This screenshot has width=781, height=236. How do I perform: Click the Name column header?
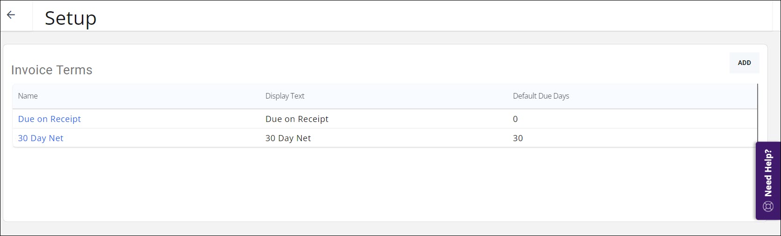[x=28, y=96]
